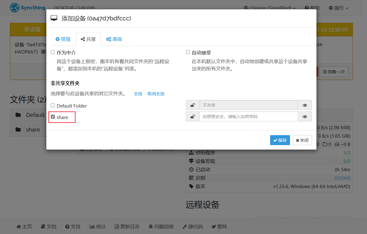Check the Default Folder checkbox

(53, 105)
